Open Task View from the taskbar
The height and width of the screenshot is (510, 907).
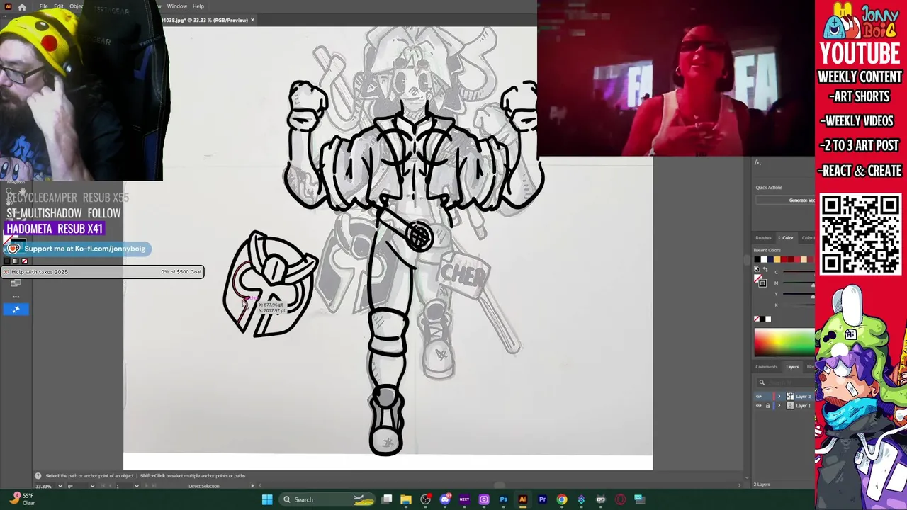click(387, 499)
